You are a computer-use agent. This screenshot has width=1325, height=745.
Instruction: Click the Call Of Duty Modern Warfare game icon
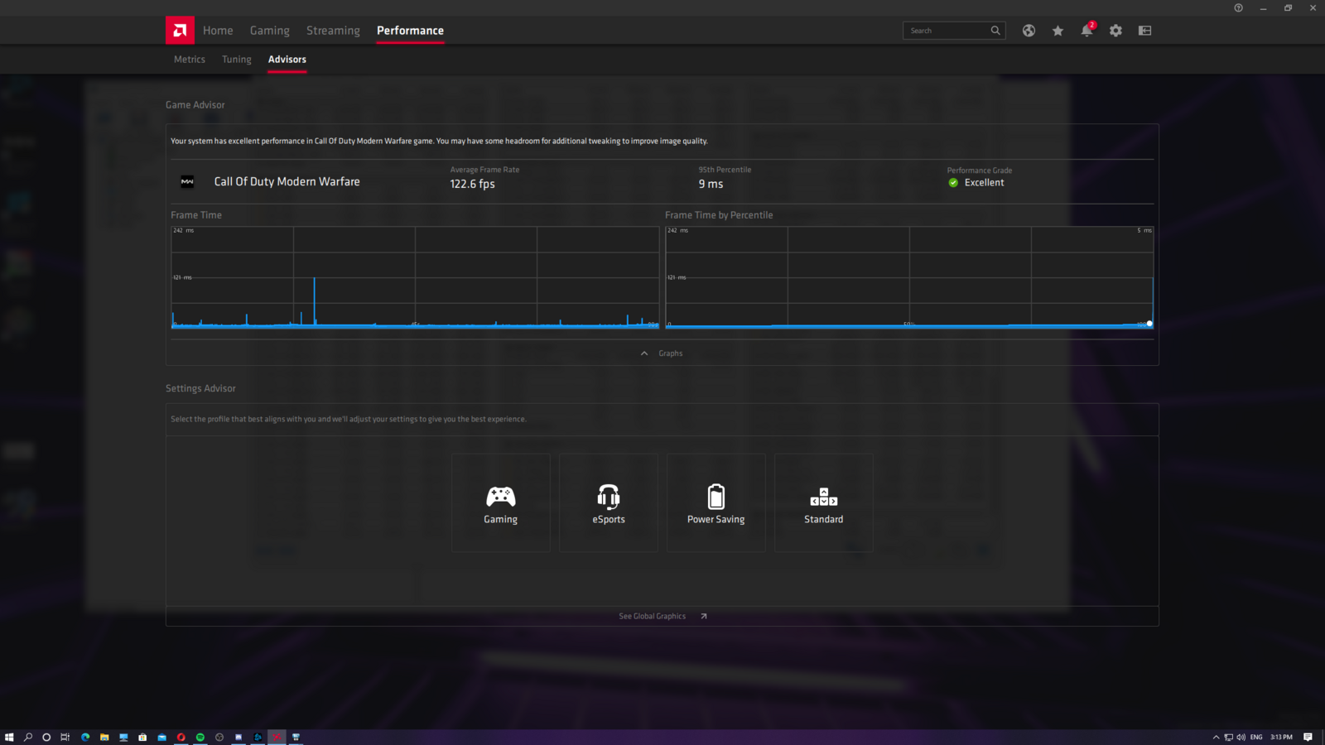click(x=187, y=181)
